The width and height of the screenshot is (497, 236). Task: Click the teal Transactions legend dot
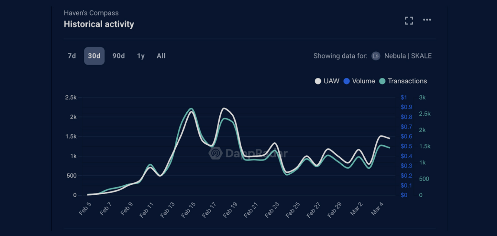point(382,81)
